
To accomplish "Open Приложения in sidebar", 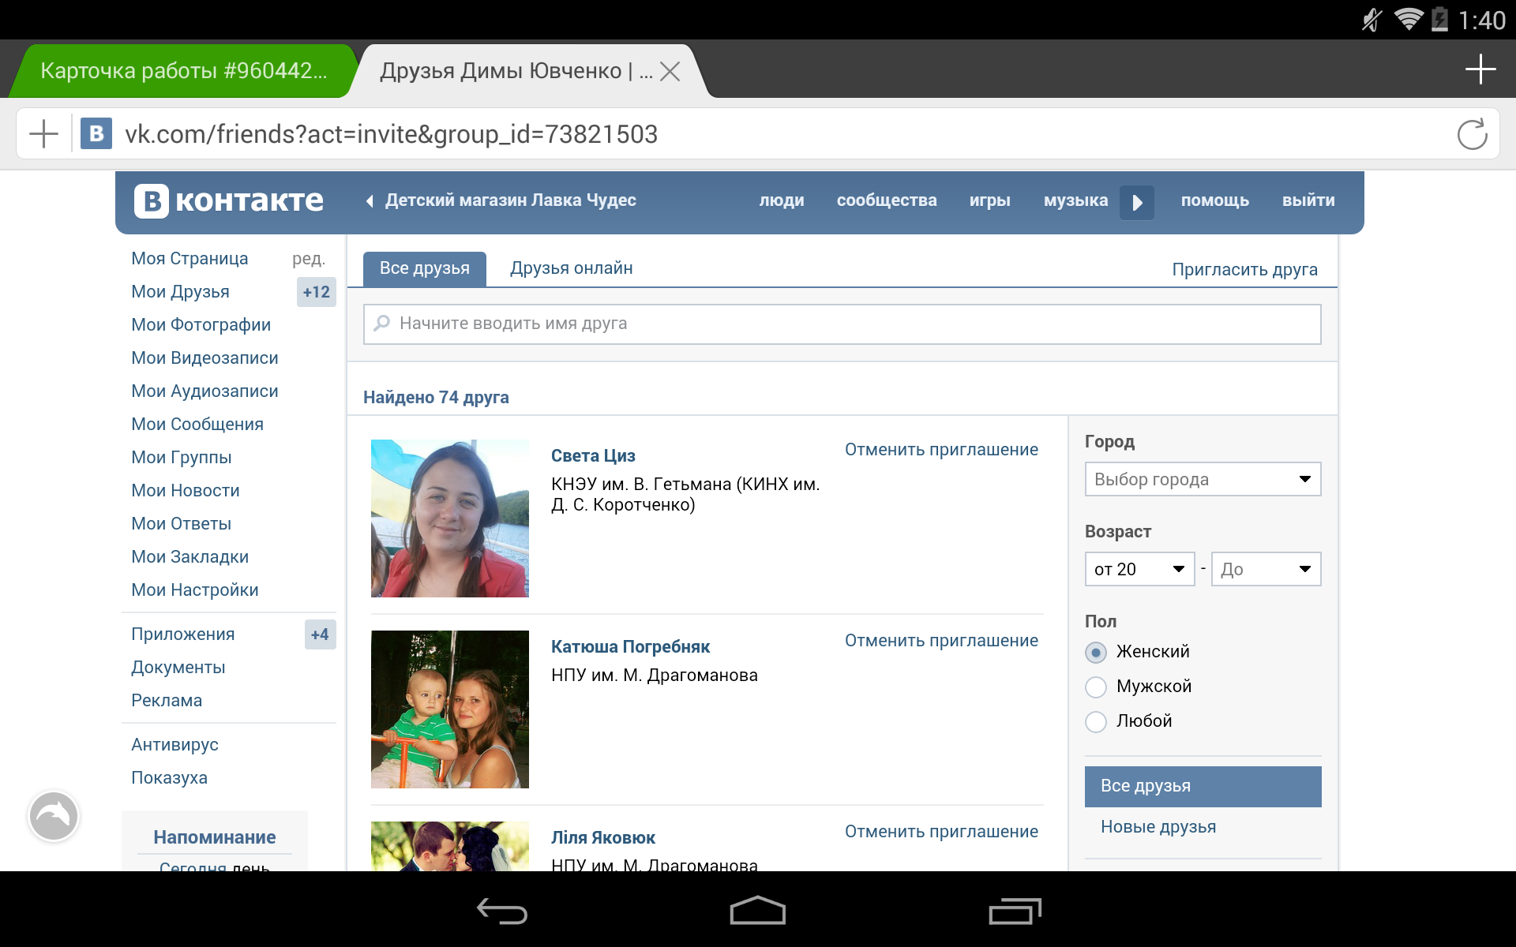I will point(183,634).
